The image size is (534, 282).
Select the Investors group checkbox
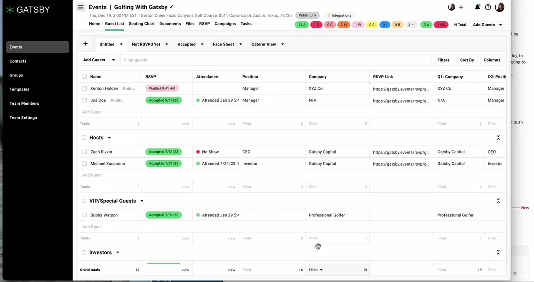(x=84, y=252)
